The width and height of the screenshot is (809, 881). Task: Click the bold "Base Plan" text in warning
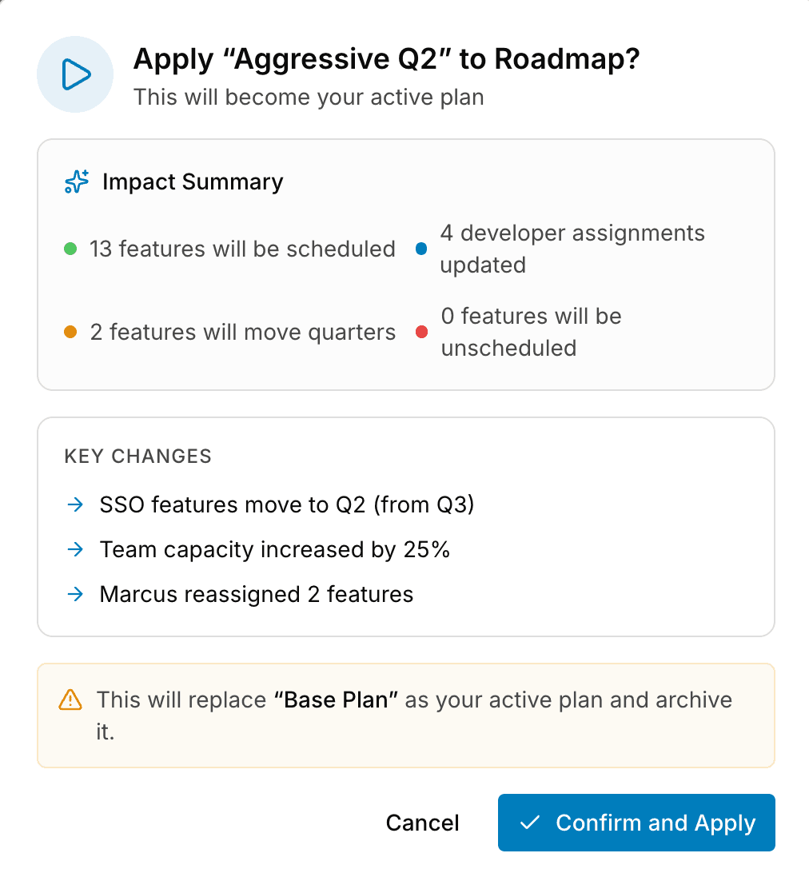[336, 700]
